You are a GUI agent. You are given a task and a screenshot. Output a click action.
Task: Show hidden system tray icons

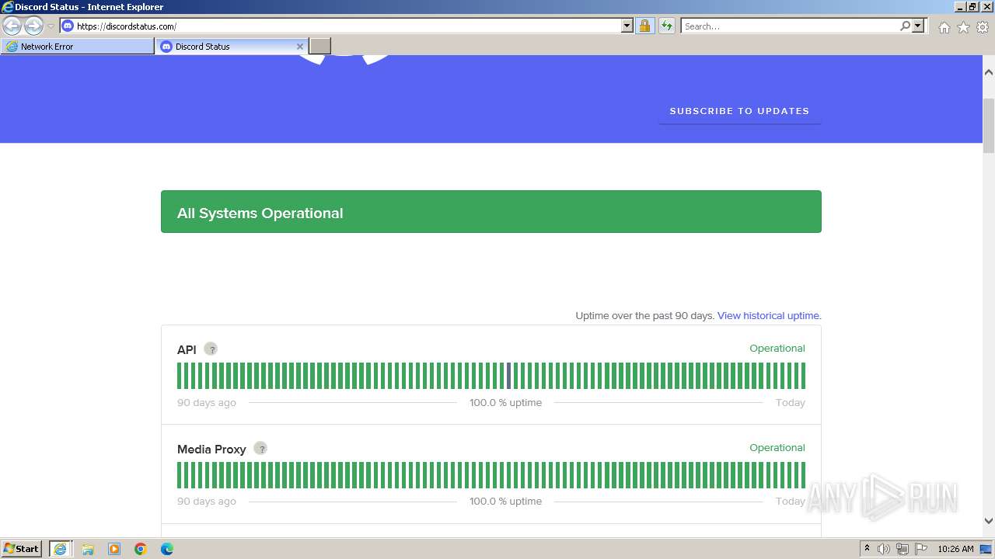(867, 549)
